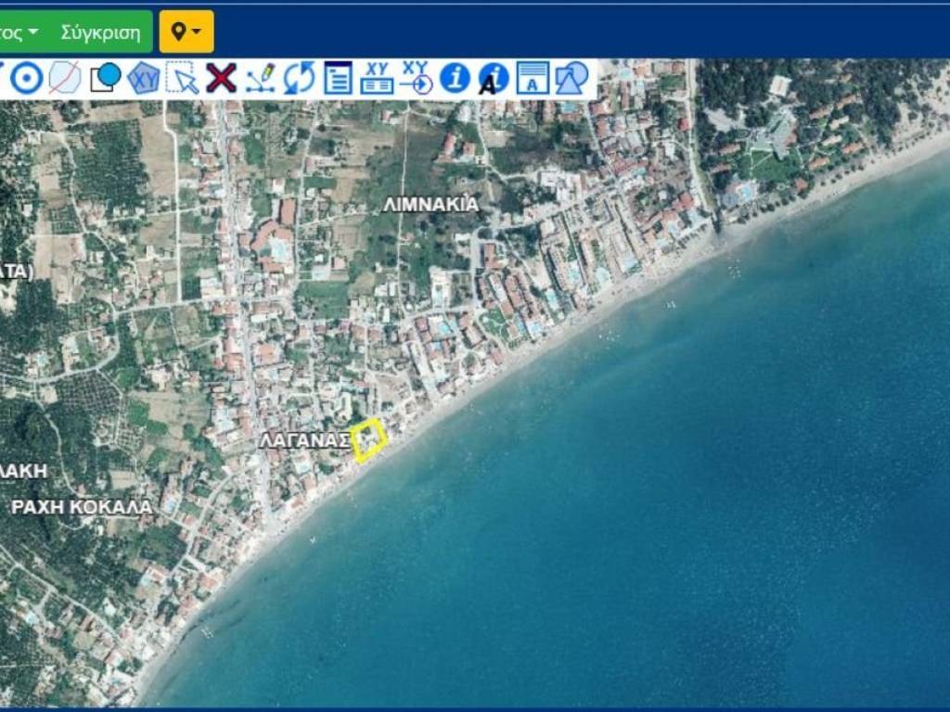Open the yellow location pin dropdown
This screenshot has width=950, height=712.
186,32
